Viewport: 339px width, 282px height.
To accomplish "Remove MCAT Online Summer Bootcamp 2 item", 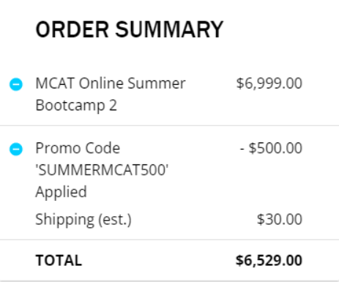I will coord(16,84).
